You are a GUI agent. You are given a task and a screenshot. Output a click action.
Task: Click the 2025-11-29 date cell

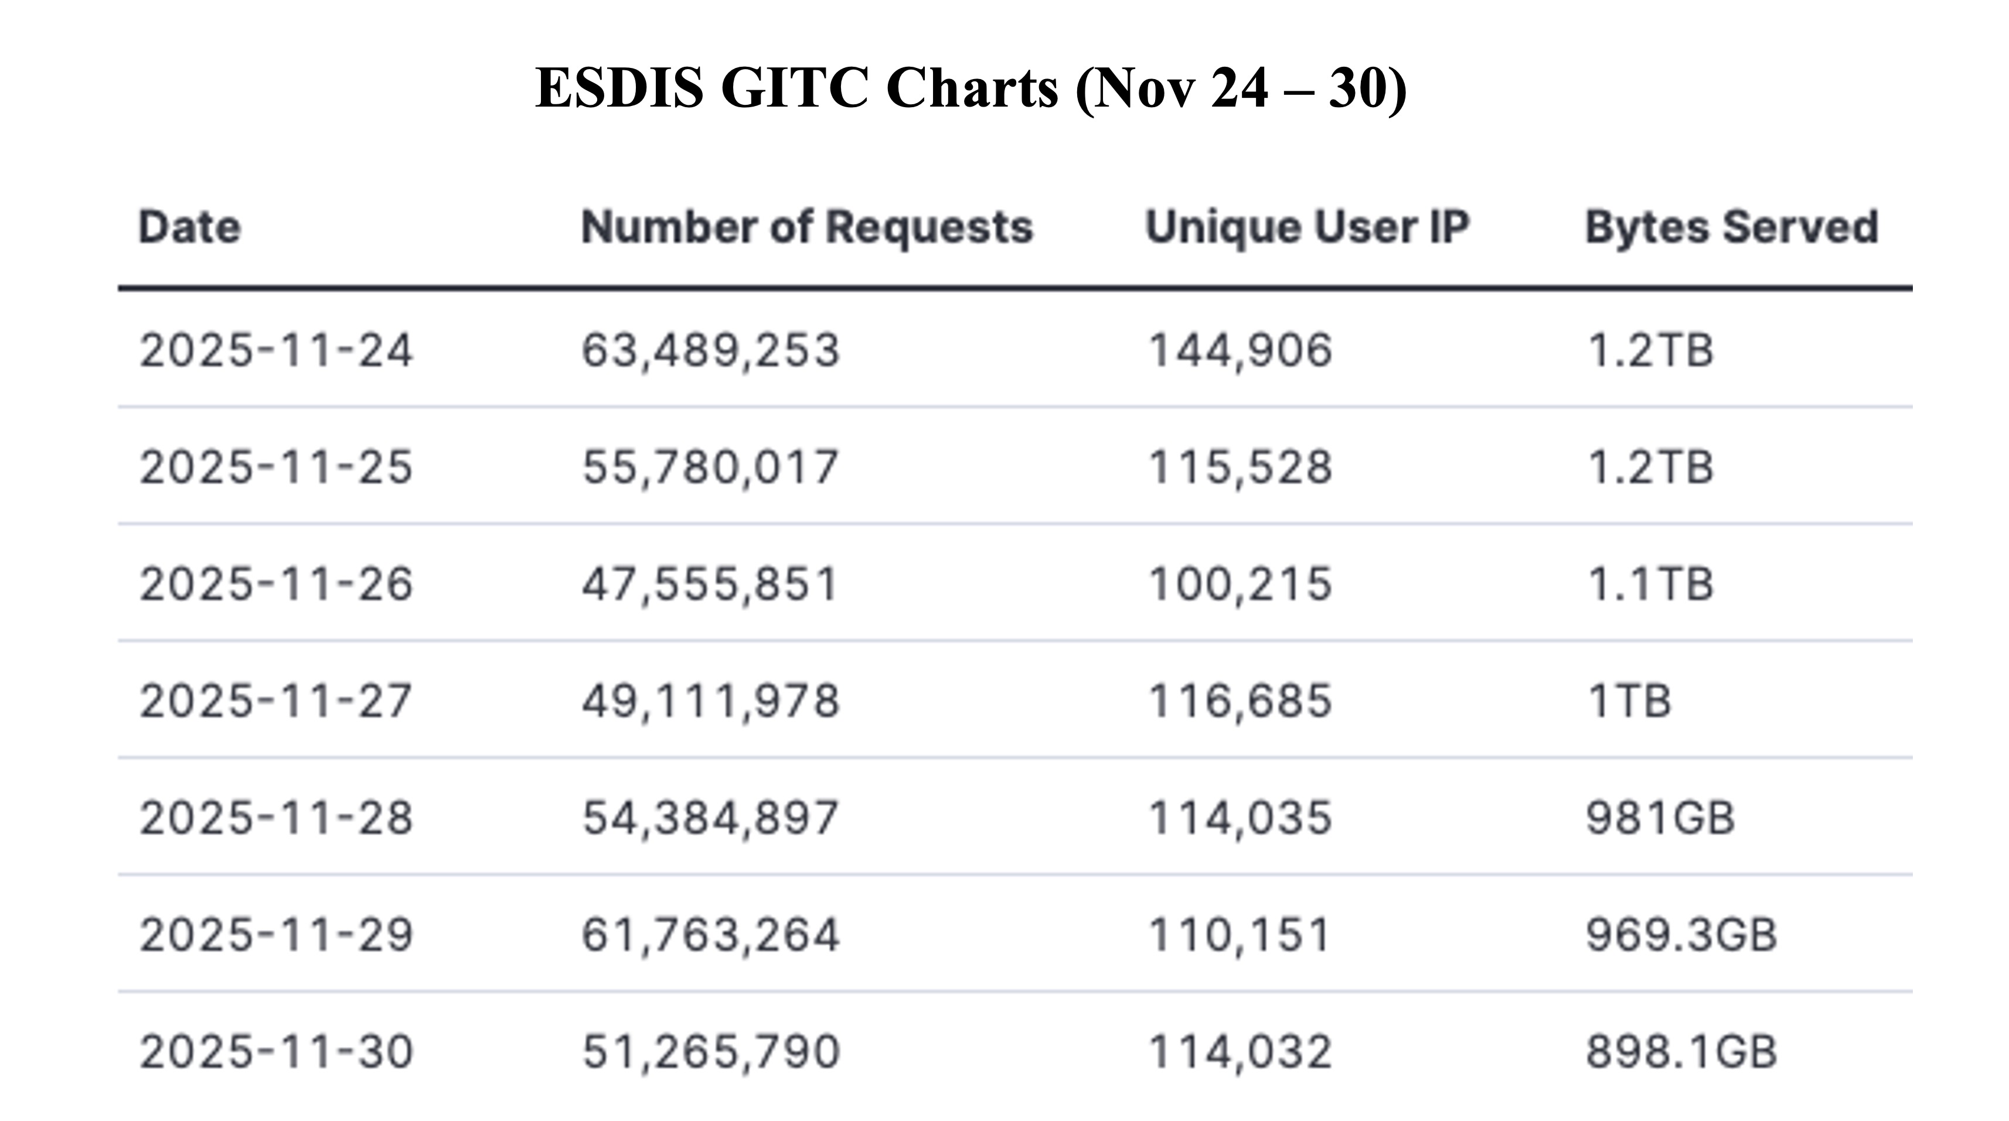coord(275,935)
